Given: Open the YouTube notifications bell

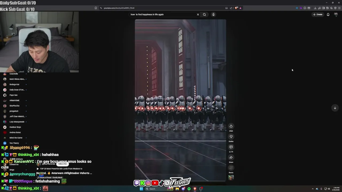Looking at the screenshot, I should tap(328, 14).
